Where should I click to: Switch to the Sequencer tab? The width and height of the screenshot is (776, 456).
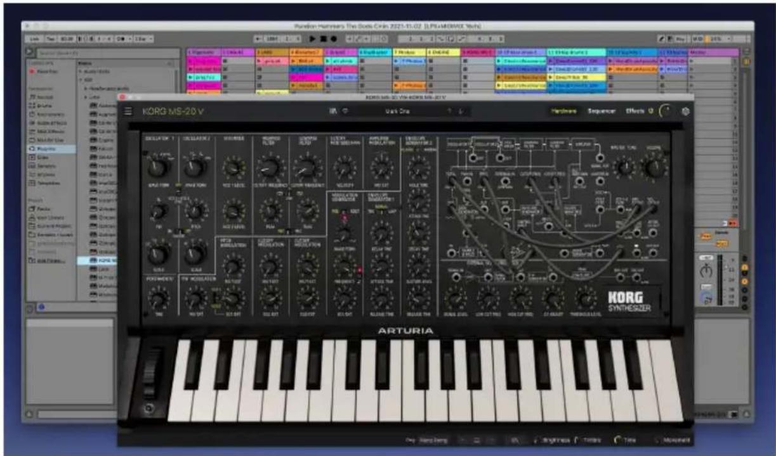coord(601,111)
